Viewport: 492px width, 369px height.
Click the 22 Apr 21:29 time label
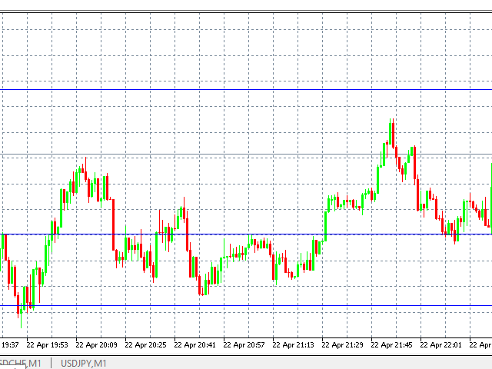click(x=342, y=345)
